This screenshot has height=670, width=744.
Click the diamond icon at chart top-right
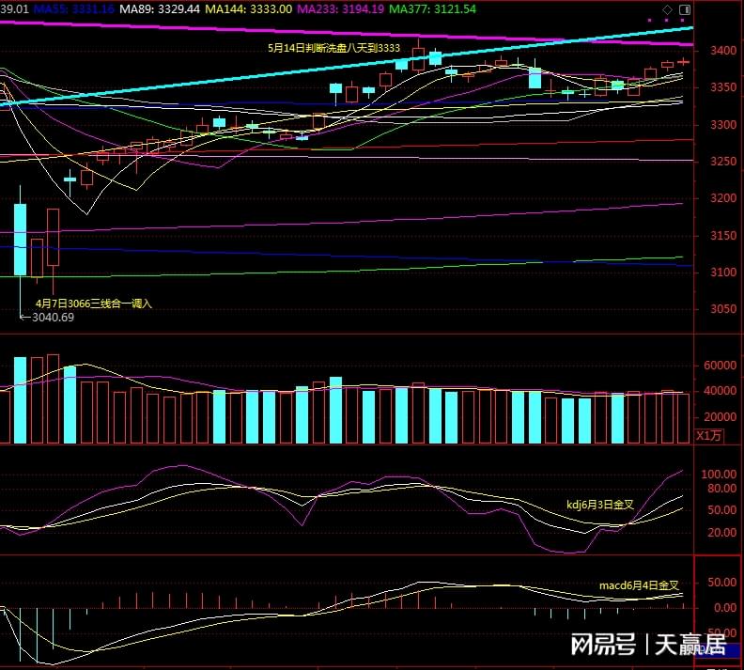(x=667, y=9)
